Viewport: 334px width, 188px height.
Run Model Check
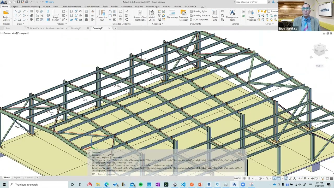pos(151,15)
